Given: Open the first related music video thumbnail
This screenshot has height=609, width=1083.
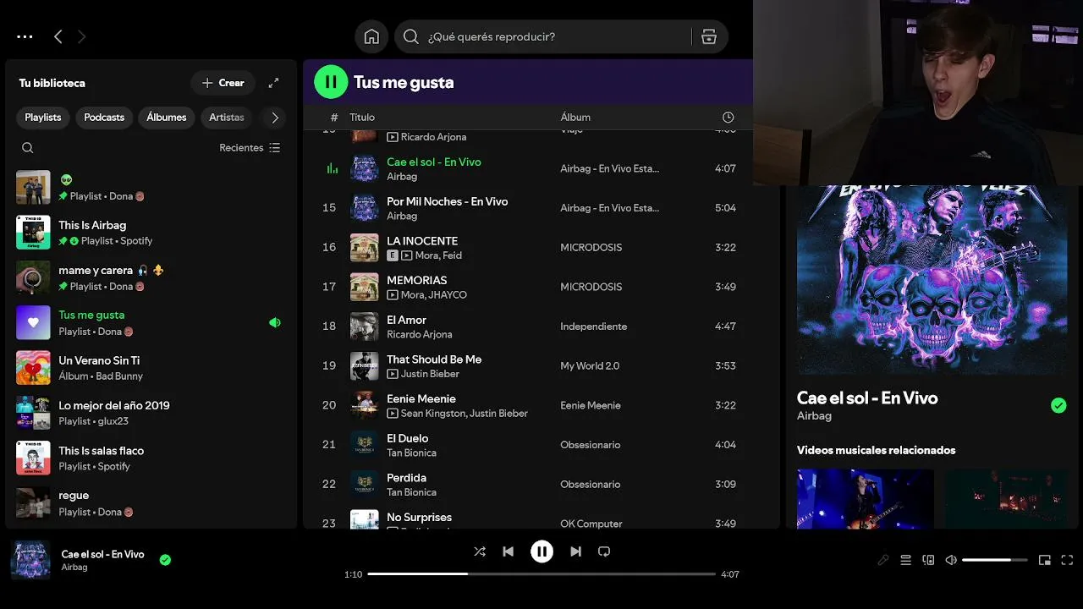Looking at the screenshot, I should 866,499.
